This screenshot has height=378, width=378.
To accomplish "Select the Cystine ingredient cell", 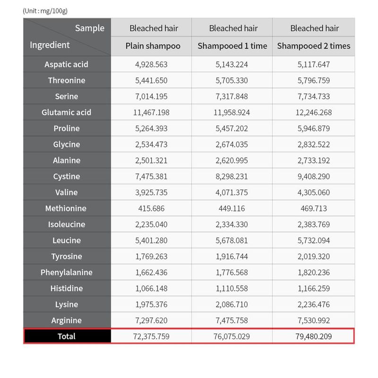I will (67, 176).
